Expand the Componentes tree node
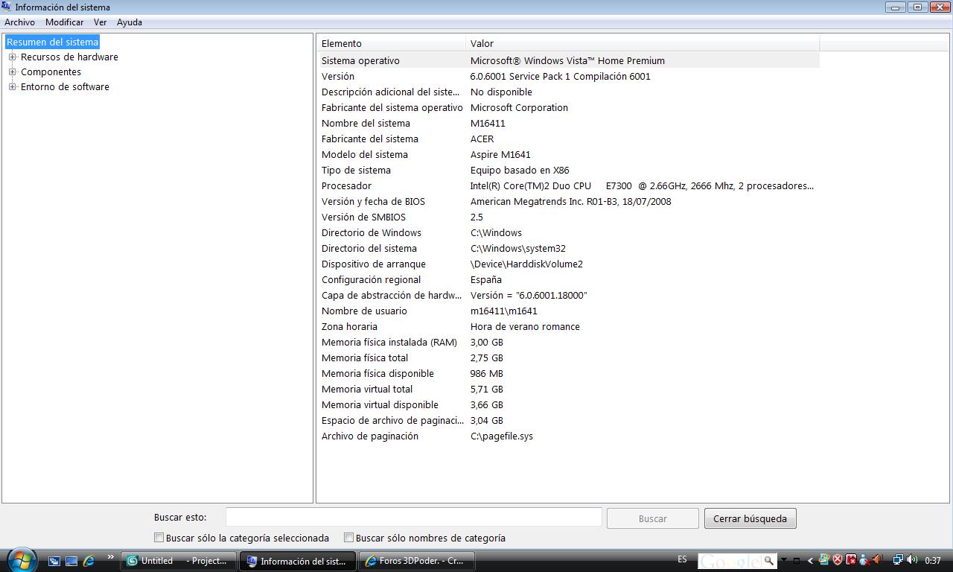Screen dimensions: 953x572 click(12, 71)
